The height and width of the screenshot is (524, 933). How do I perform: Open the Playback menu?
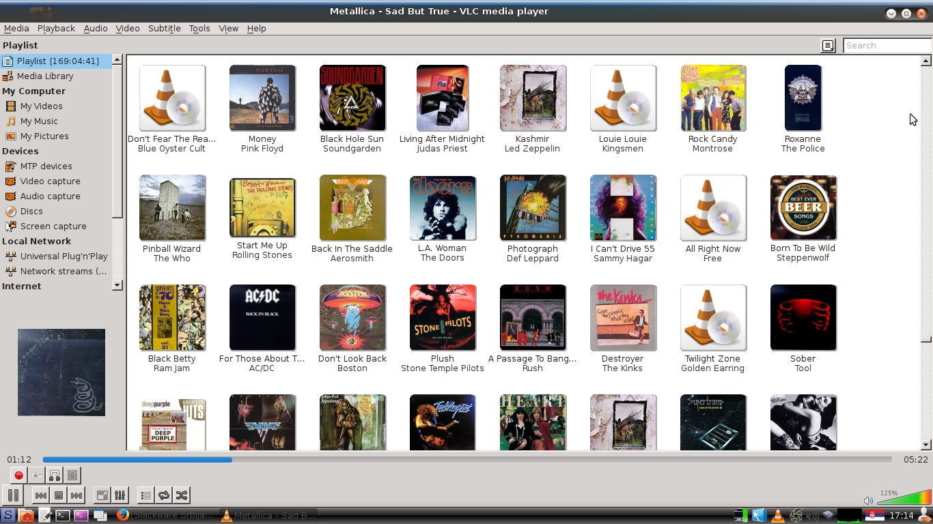(56, 29)
